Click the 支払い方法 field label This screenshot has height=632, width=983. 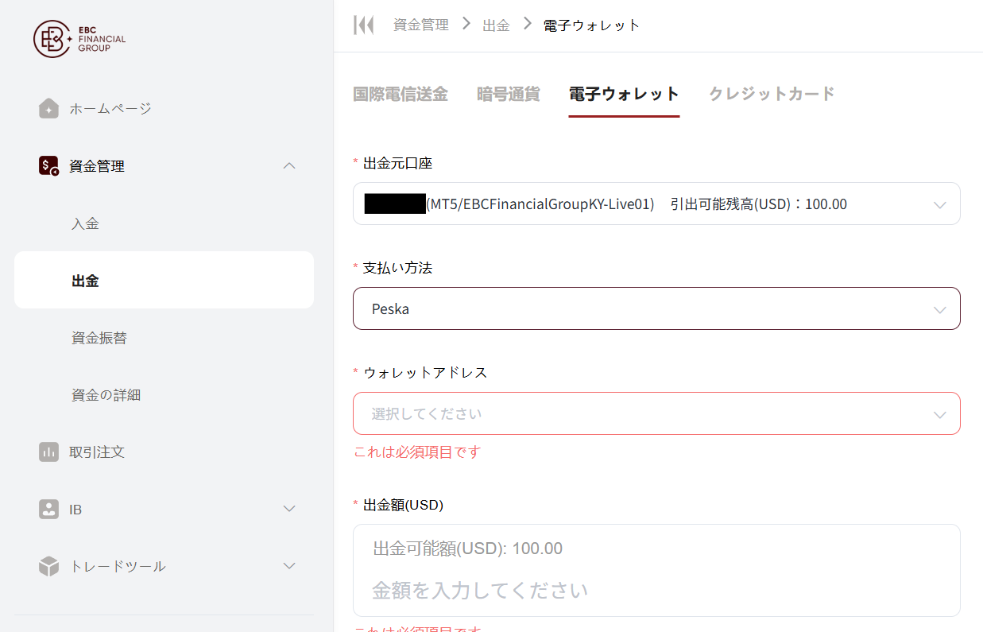point(398,268)
